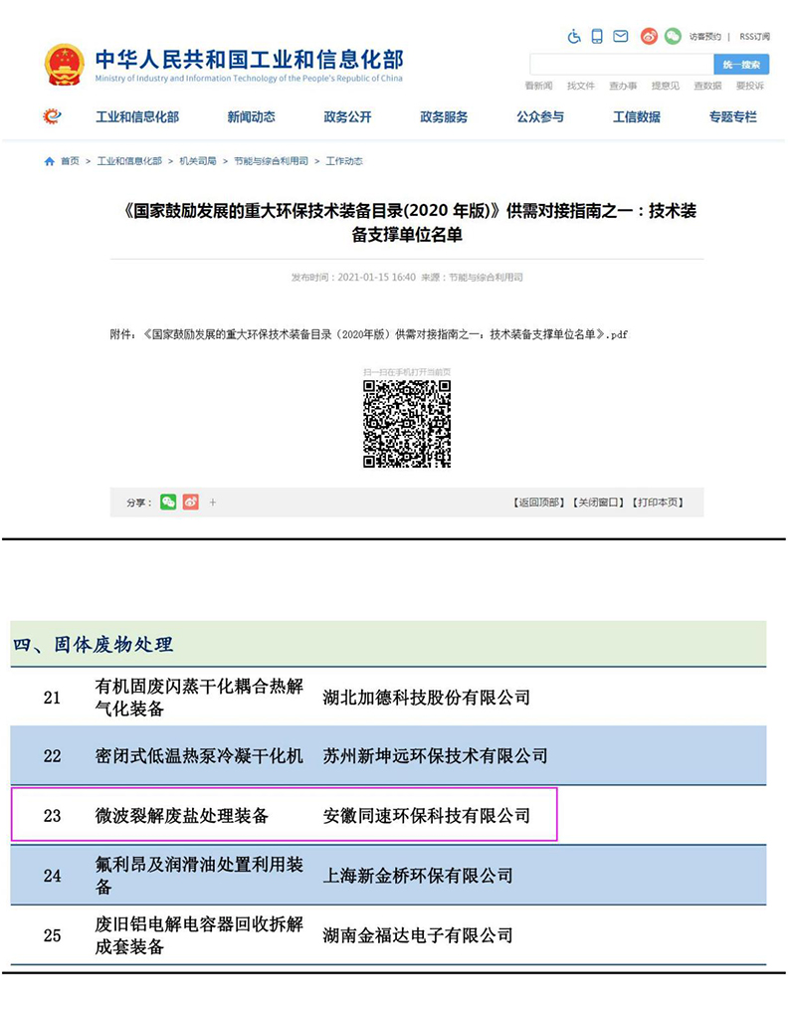Select the 查办事 search shortcut
The width and height of the screenshot is (796, 1011).
[623, 86]
